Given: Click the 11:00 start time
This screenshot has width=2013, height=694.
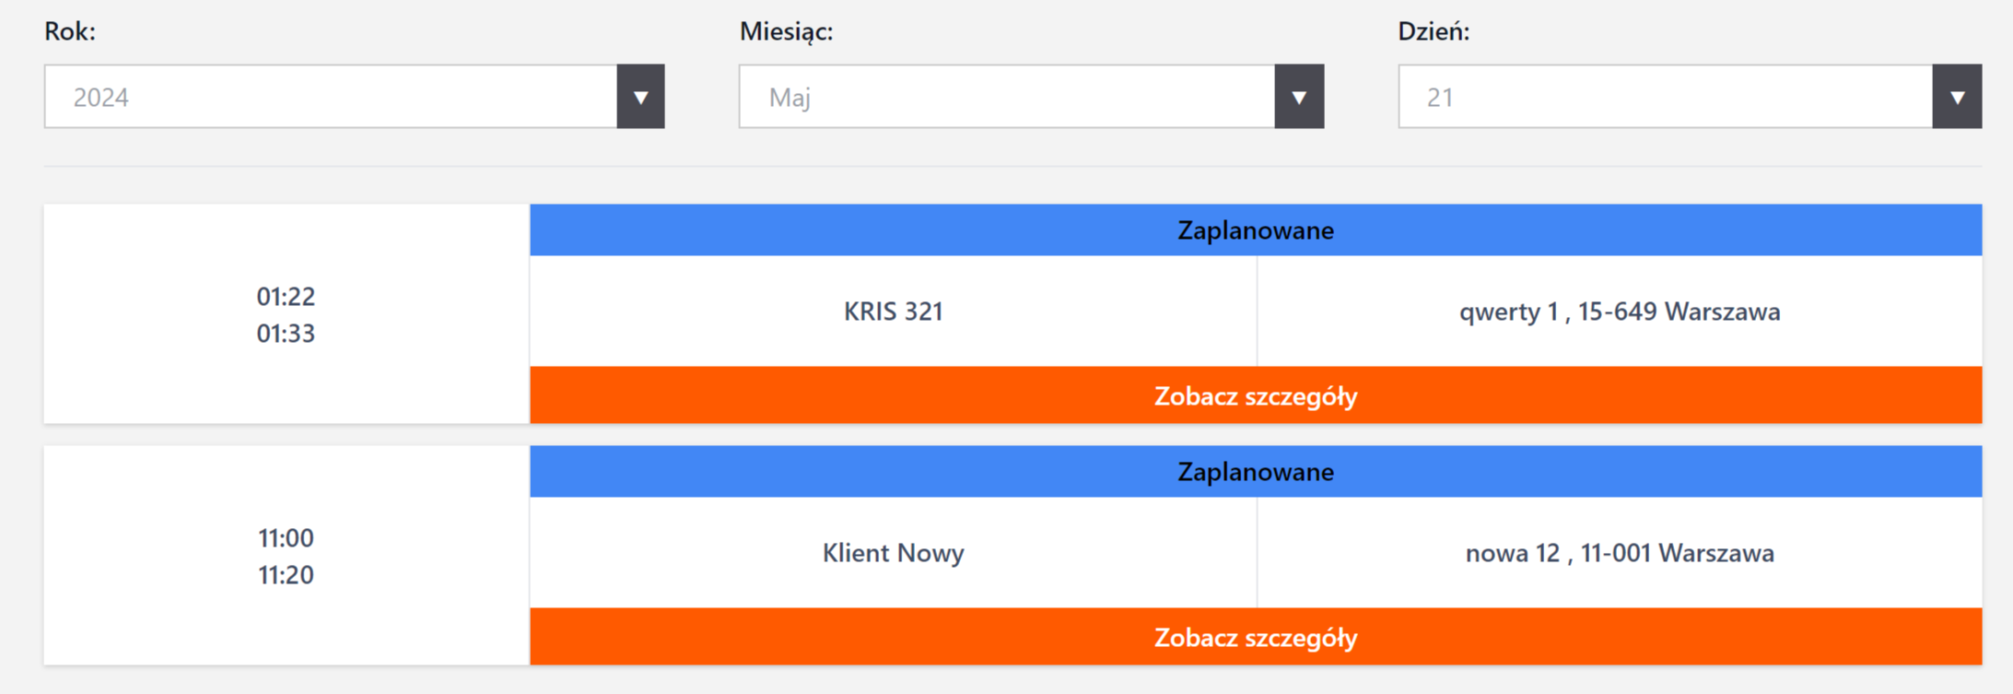Looking at the screenshot, I should tap(286, 538).
